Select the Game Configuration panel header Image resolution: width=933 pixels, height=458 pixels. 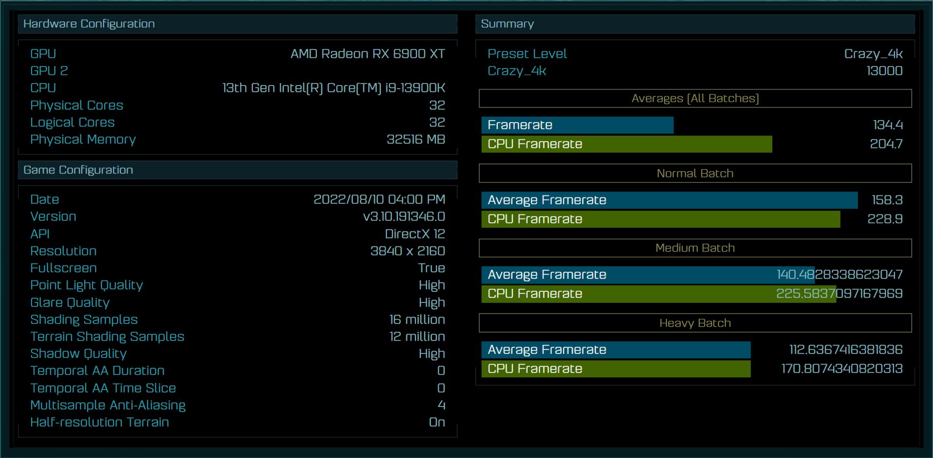click(78, 170)
